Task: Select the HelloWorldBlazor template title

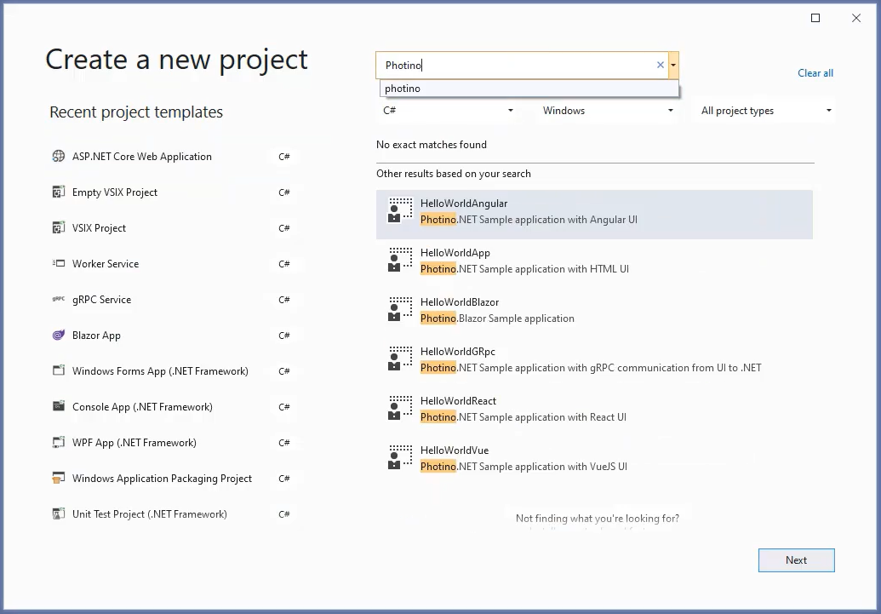Action: click(460, 302)
